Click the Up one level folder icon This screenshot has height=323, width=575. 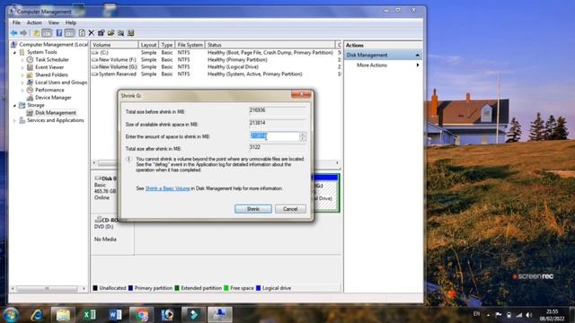pos(36,33)
